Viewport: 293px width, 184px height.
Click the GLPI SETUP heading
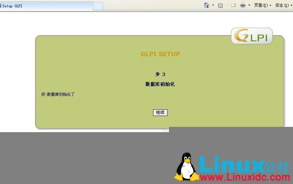click(x=160, y=54)
